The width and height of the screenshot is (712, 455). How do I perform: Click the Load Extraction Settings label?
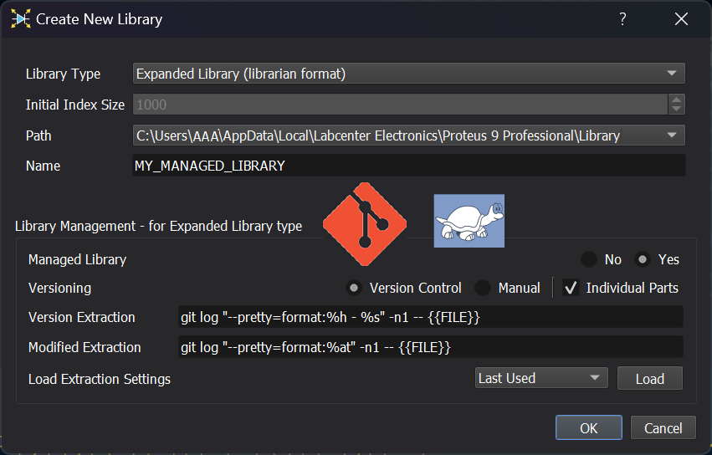100,379
